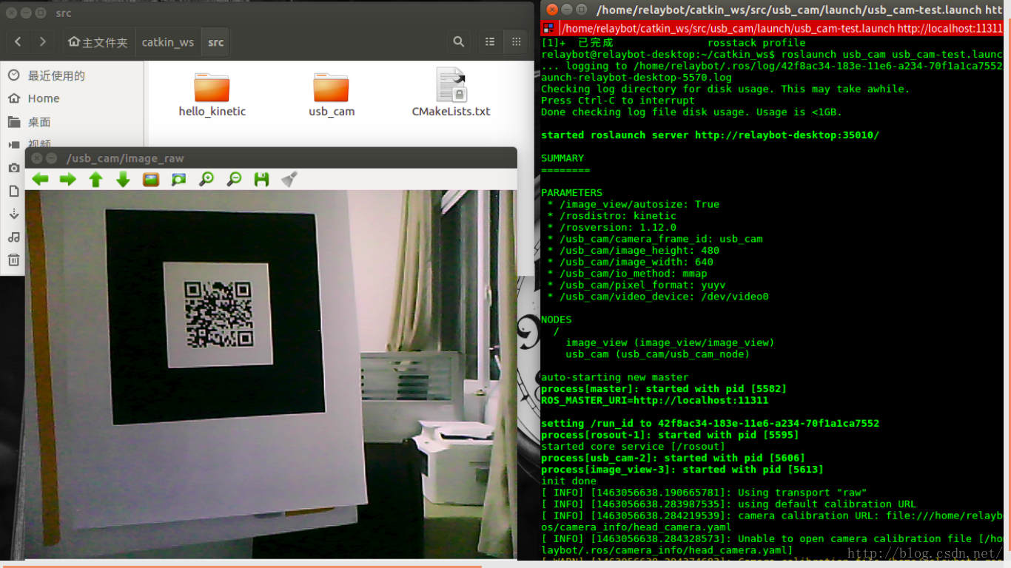Go forward in the file manager

pyautogui.click(x=43, y=42)
